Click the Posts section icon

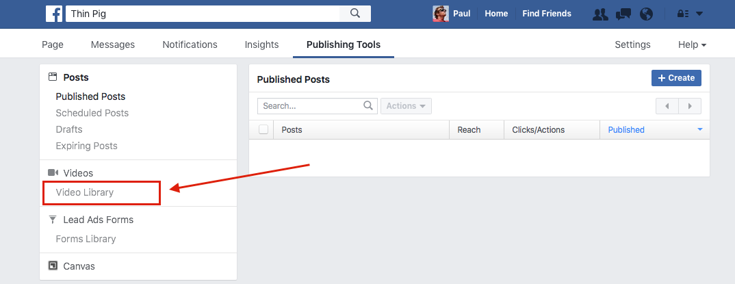click(53, 77)
